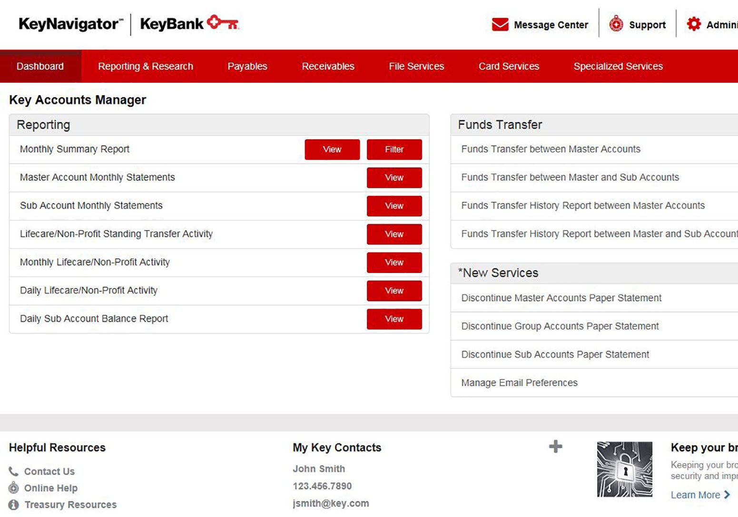Open Manage Email Preferences
The width and height of the screenshot is (738, 517).
(x=519, y=382)
